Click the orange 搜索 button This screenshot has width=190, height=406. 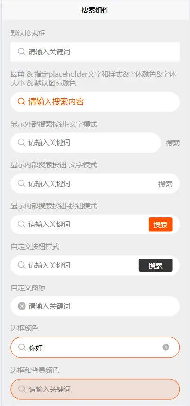[x=160, y=225]
